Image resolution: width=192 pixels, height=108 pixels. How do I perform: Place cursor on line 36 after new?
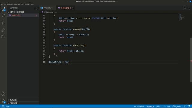pyautogui.click(x=70, y=62)
